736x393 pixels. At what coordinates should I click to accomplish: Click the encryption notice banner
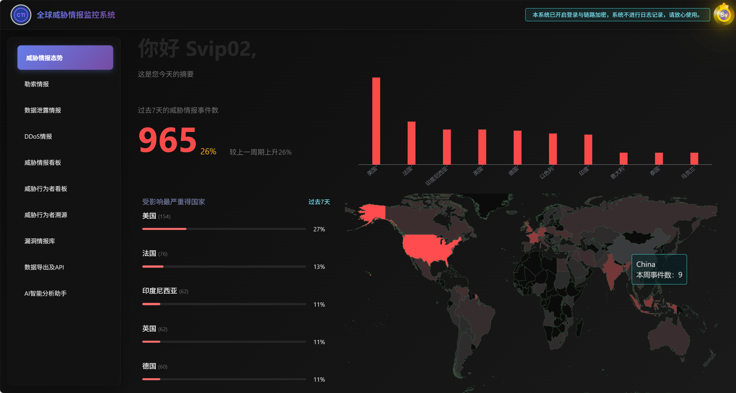[617, 15]
